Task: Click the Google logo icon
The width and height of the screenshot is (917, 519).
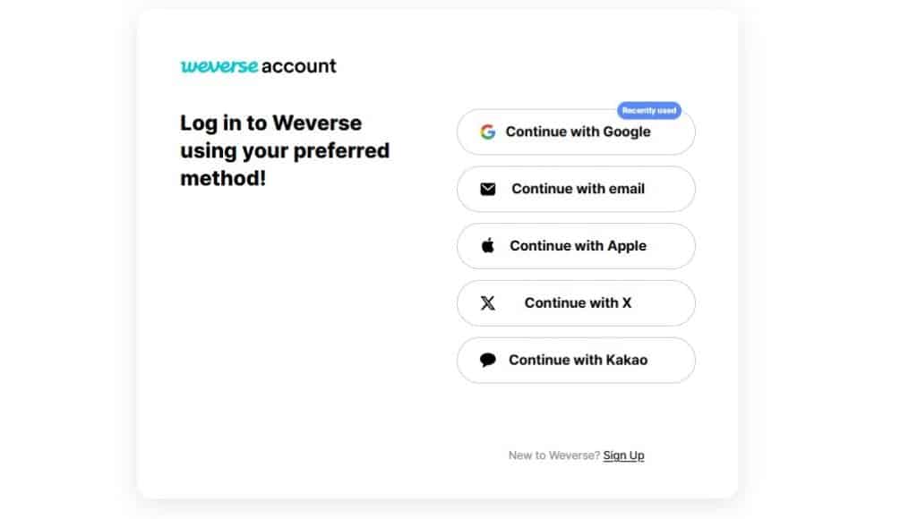Action: coord(487,131)
